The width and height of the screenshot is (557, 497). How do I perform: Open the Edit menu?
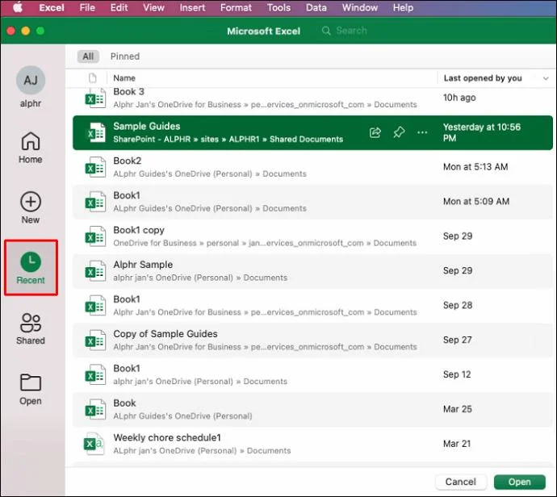click(119, 7)
